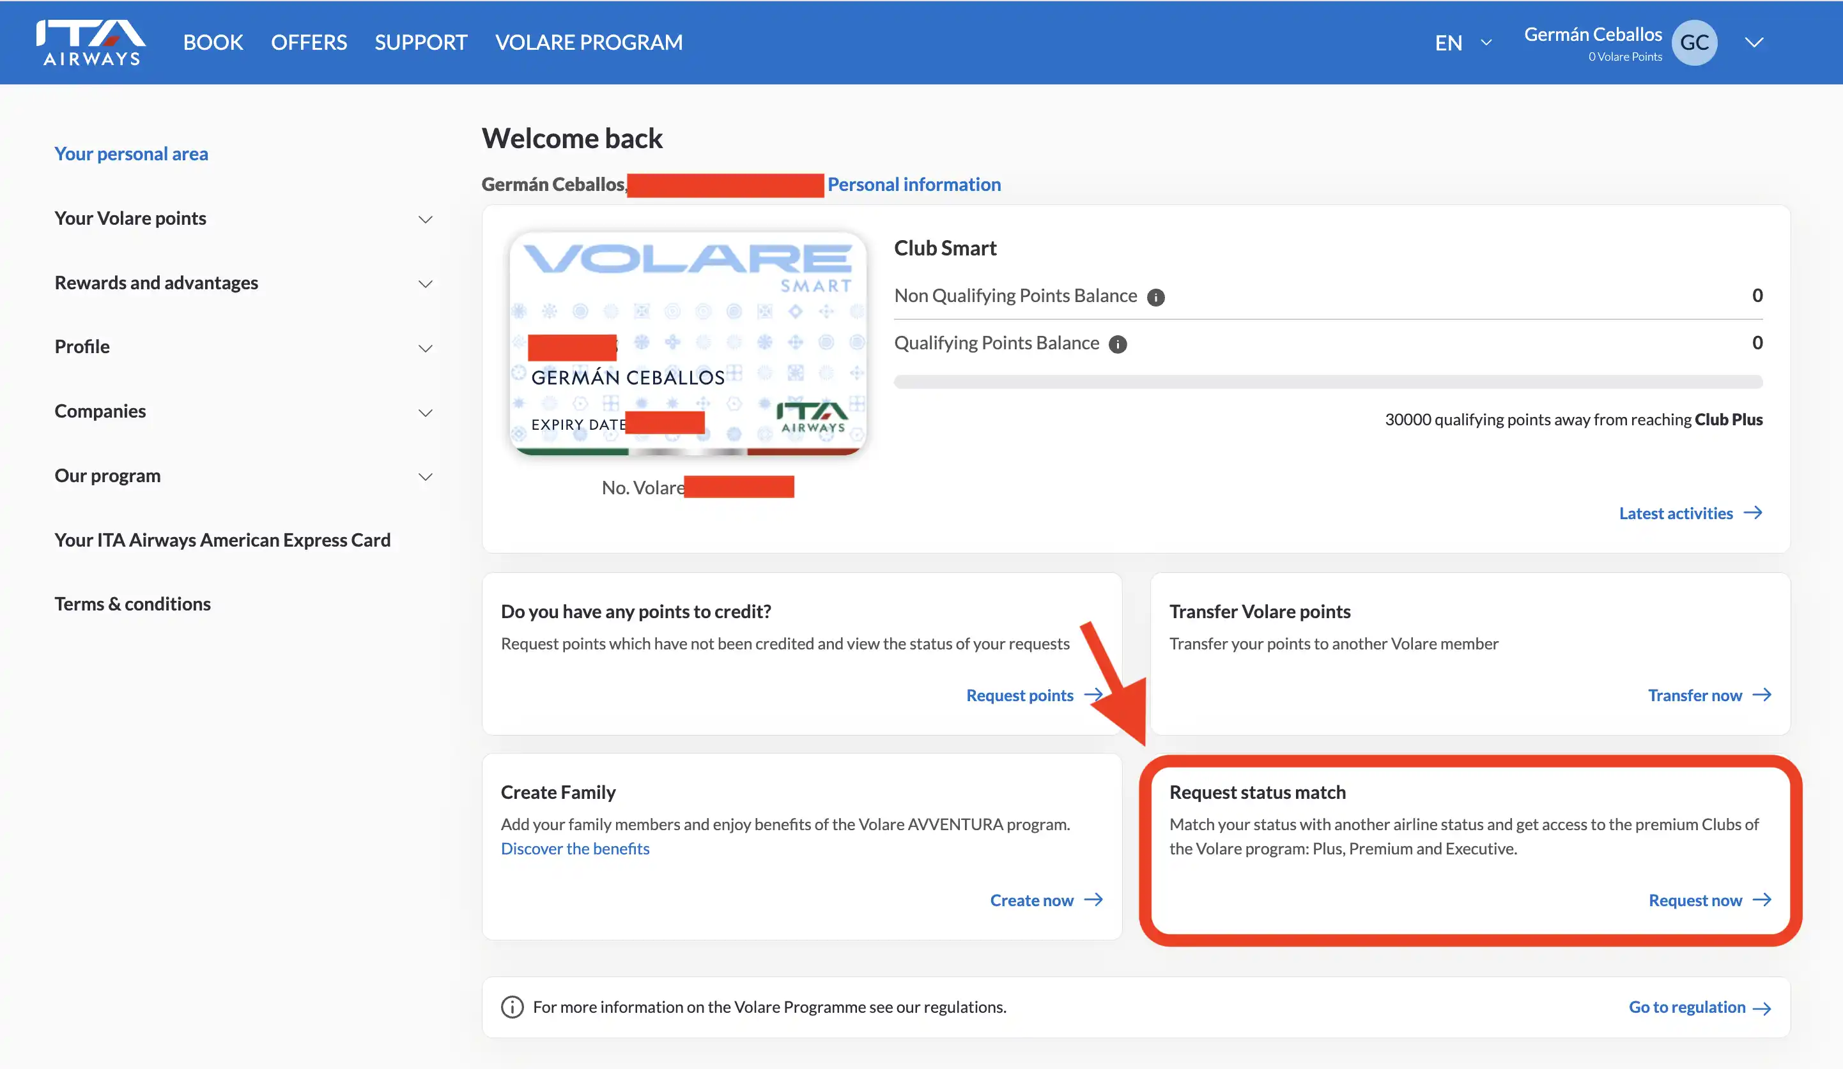Screen dimensions: 1843x1069
Task: Open the Personal information link
Action: point(913,184)
